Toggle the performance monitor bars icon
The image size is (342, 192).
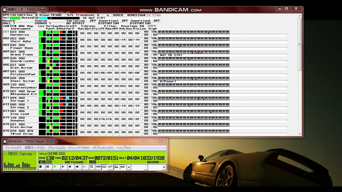(116, 167)
